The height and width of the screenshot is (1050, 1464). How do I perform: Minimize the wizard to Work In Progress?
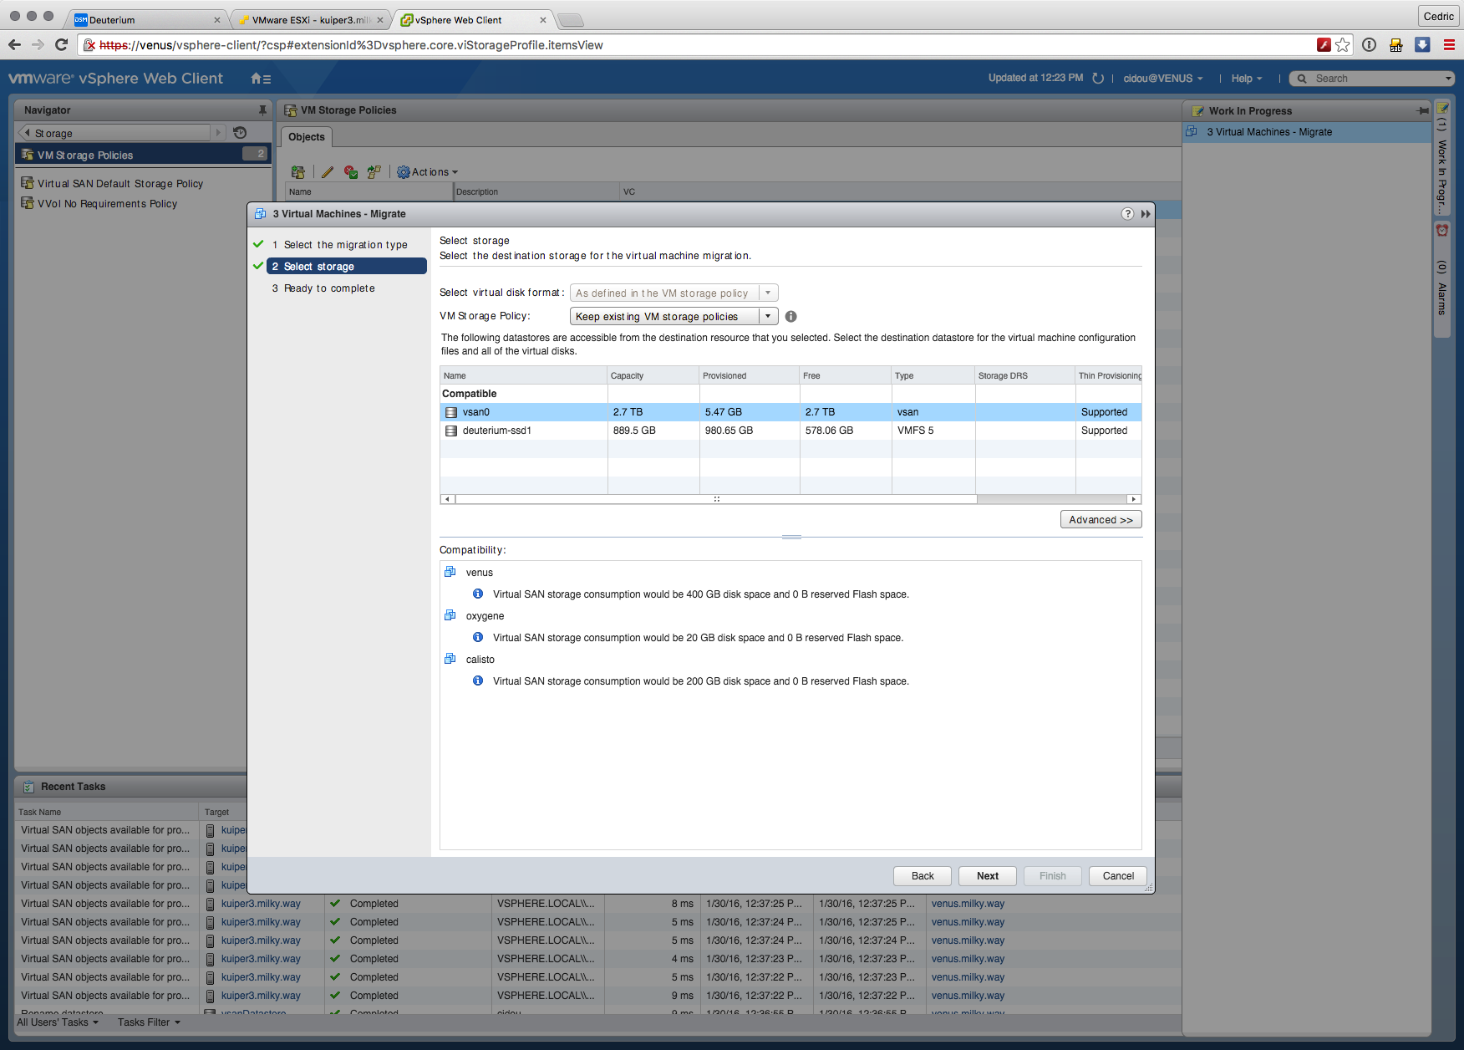(1146, 214)
